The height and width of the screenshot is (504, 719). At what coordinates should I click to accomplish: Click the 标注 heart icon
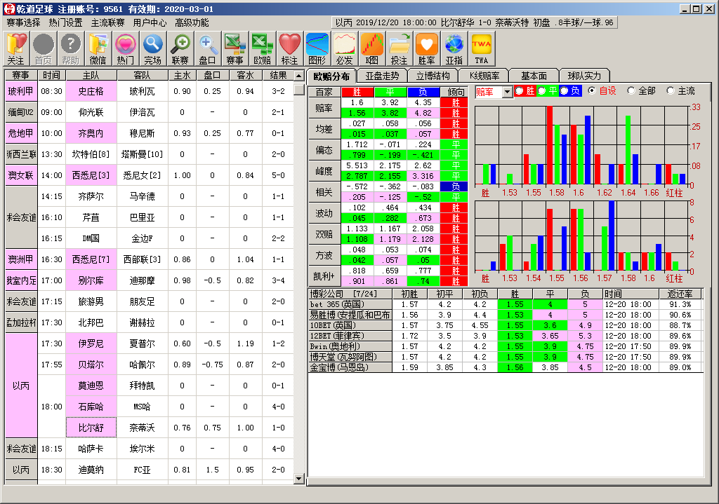(289, 49)
